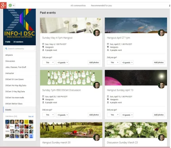Open Yes dropdown for April 13 event
The width and height of the screenshot is (171, 148).
click(113, 115)
